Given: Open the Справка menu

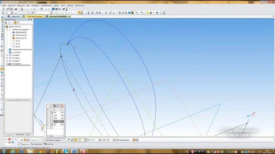Looking at the screenshot, I should (x=70, y=6).
